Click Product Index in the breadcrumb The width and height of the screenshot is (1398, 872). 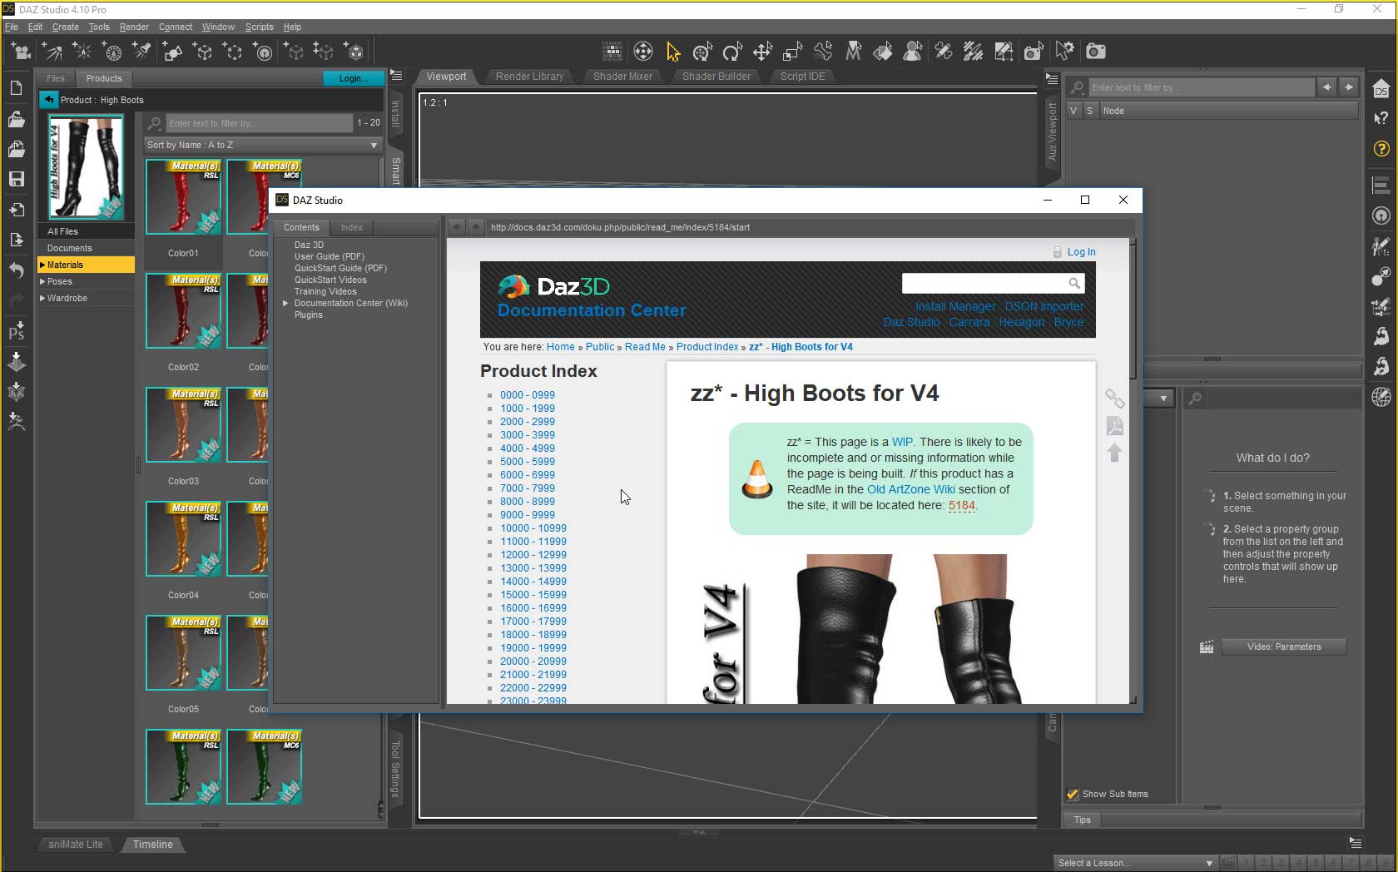(x=707, y=347)
